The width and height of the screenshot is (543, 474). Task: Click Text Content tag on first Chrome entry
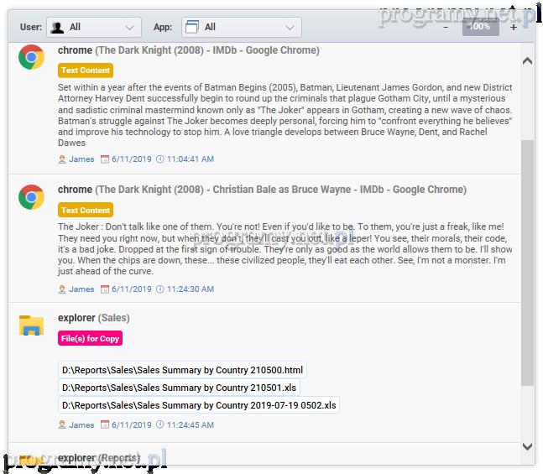click(86, 71)
